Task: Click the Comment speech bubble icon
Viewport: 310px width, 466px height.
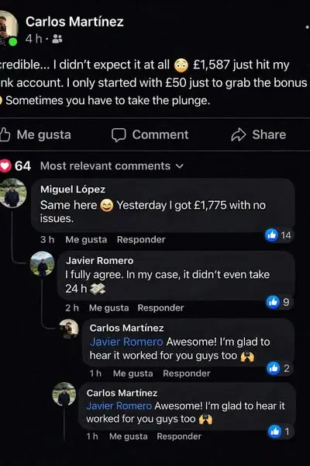Action: click(119, 135)
